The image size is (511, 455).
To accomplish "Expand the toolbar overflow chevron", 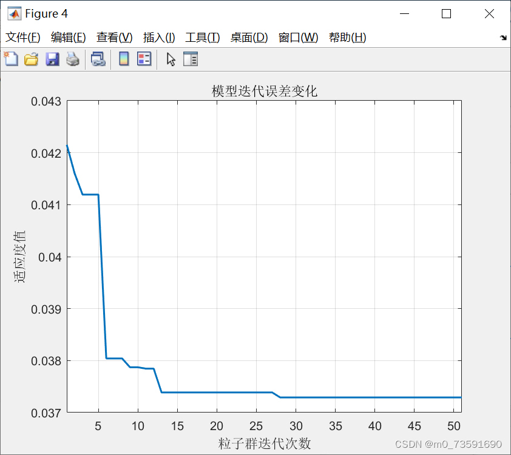I will click(503, 37).
